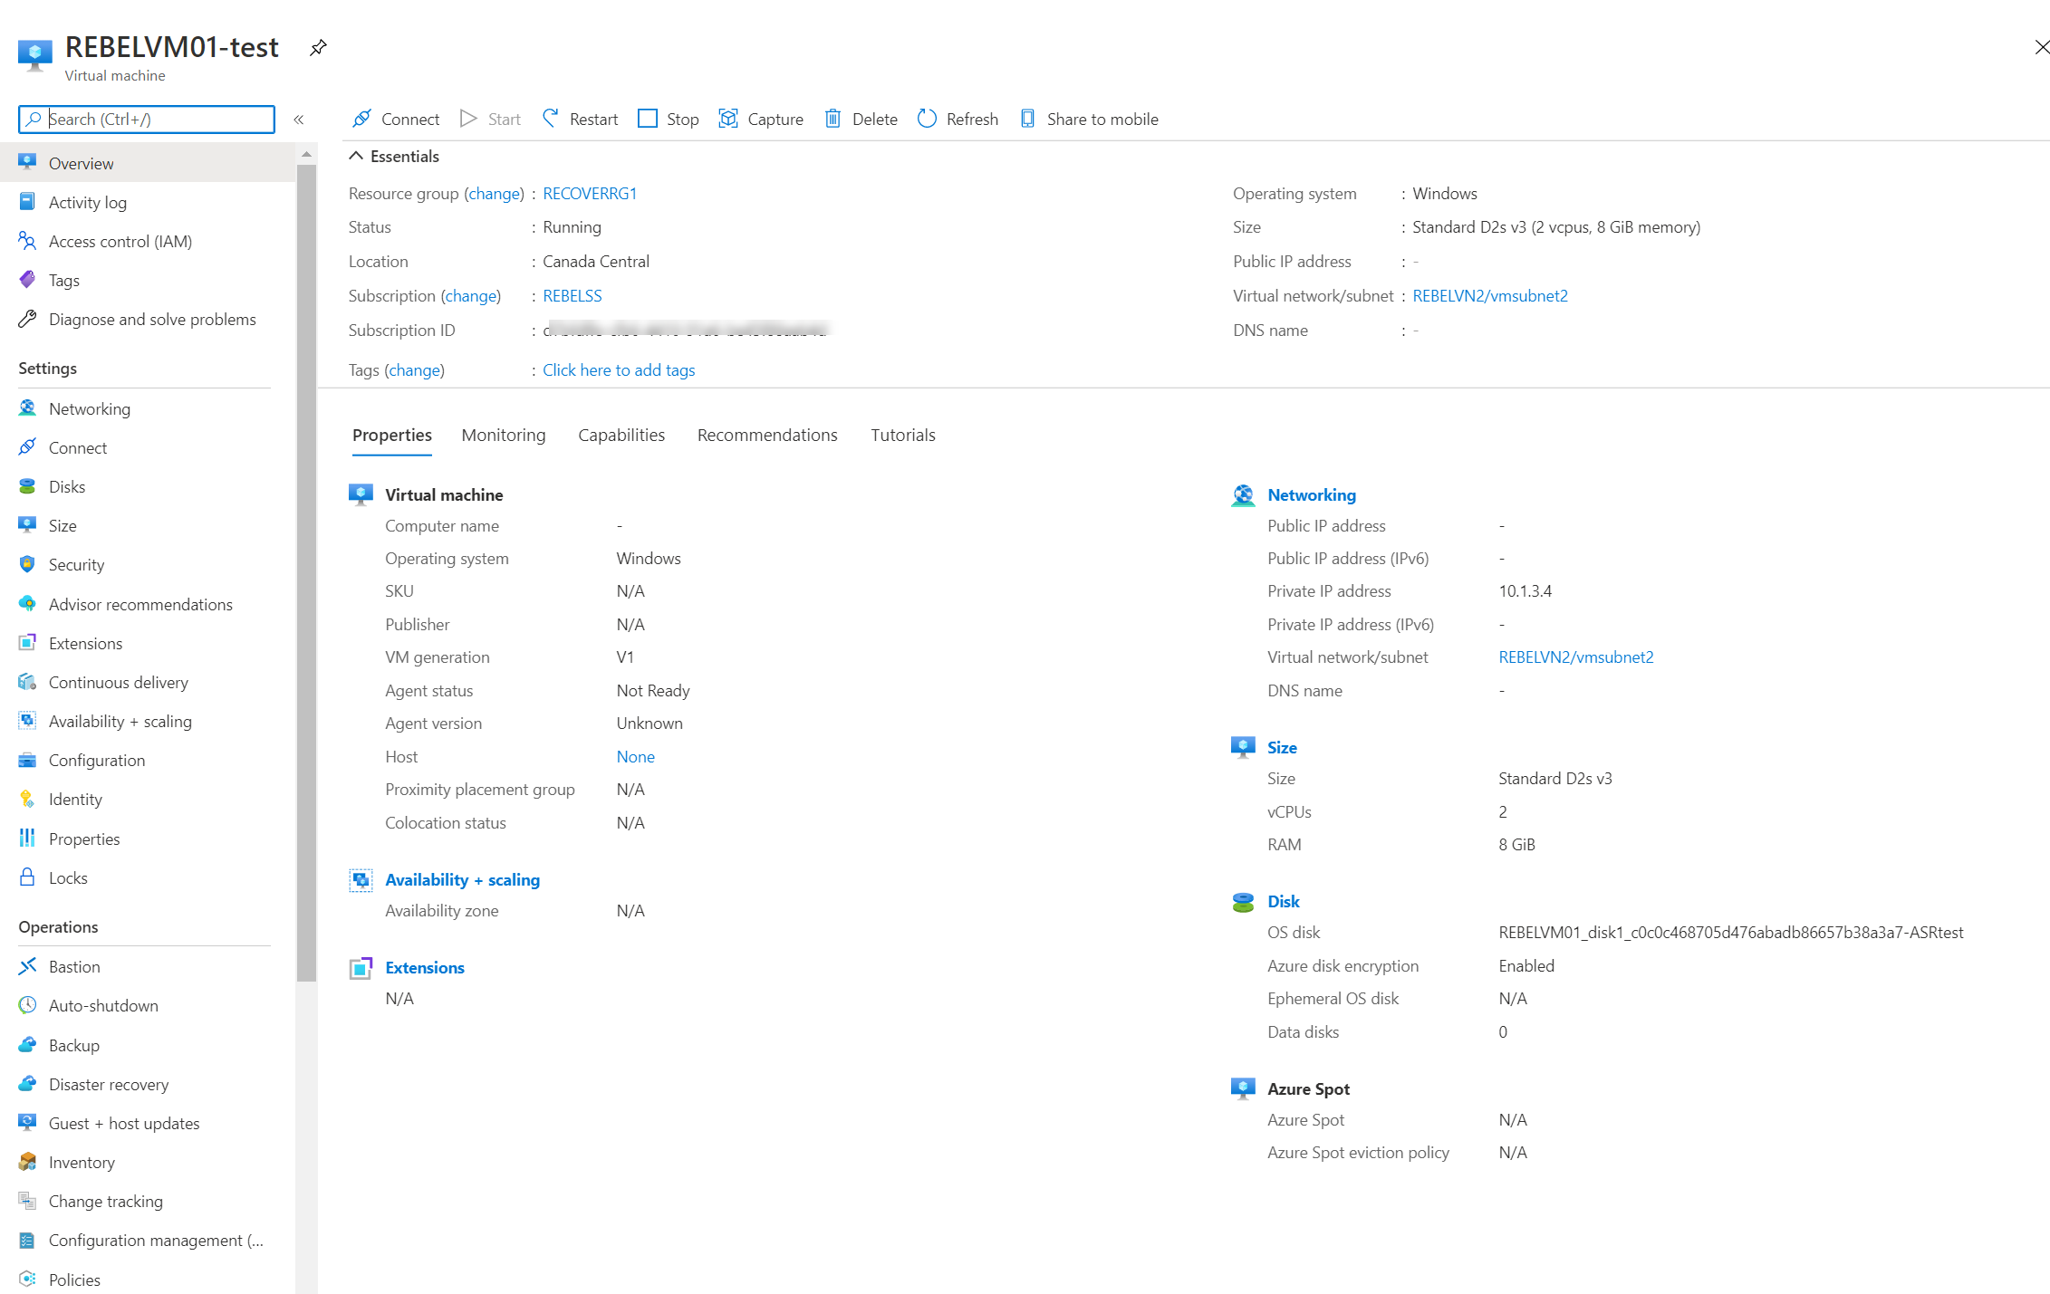Click the Inventory box icon
Screen dimensions: 2050x1294
point(27,1162)
